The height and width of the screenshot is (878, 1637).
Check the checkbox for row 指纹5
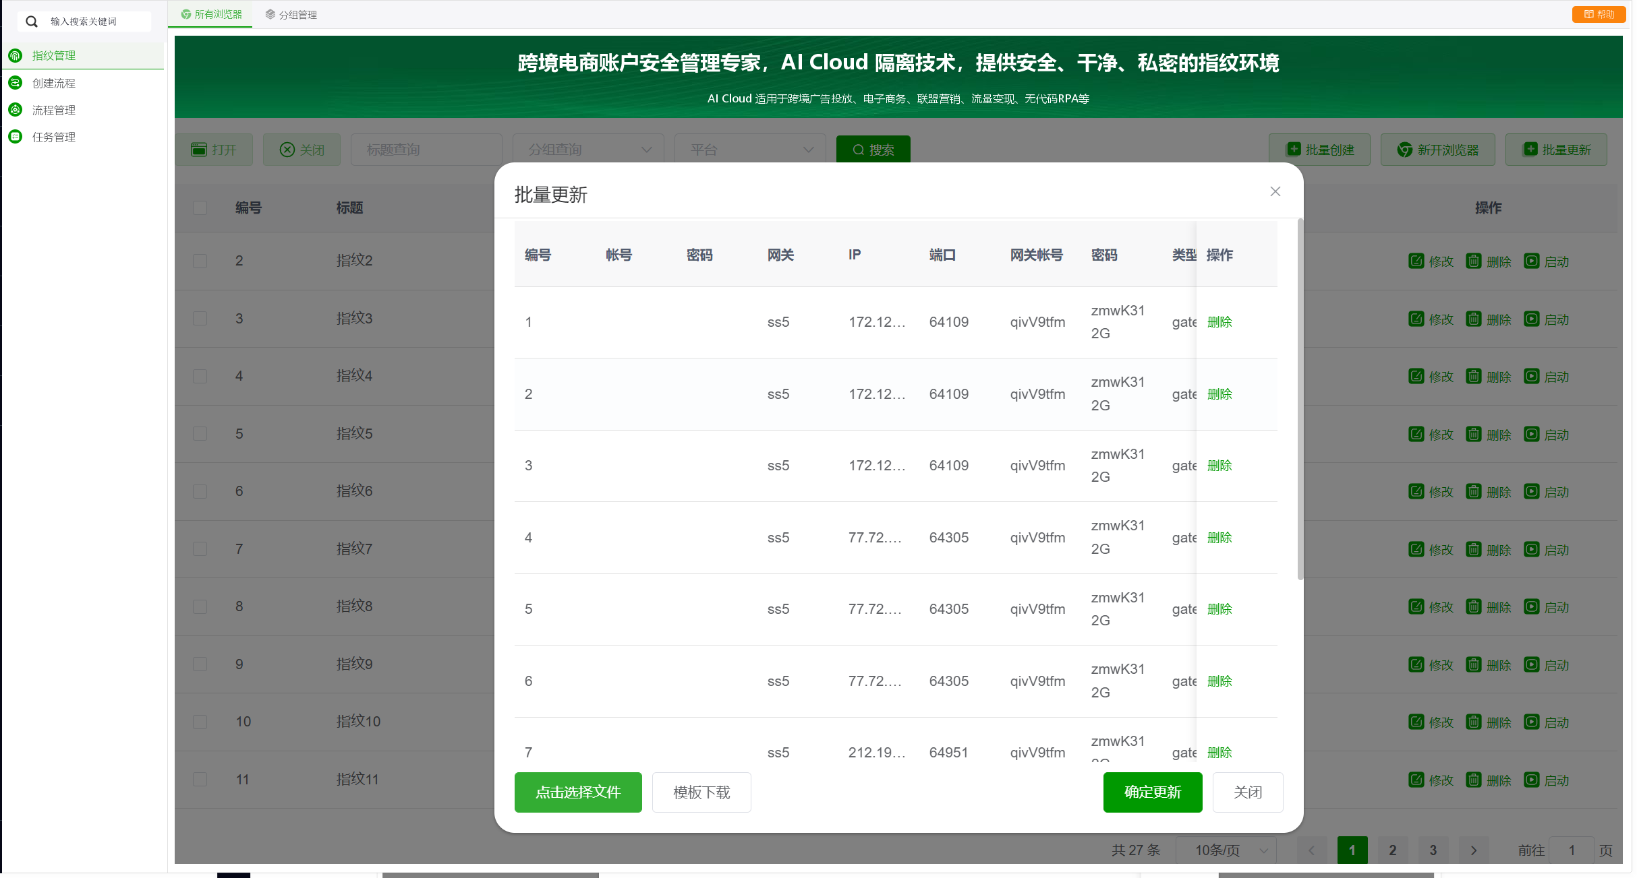click(200, 433)
